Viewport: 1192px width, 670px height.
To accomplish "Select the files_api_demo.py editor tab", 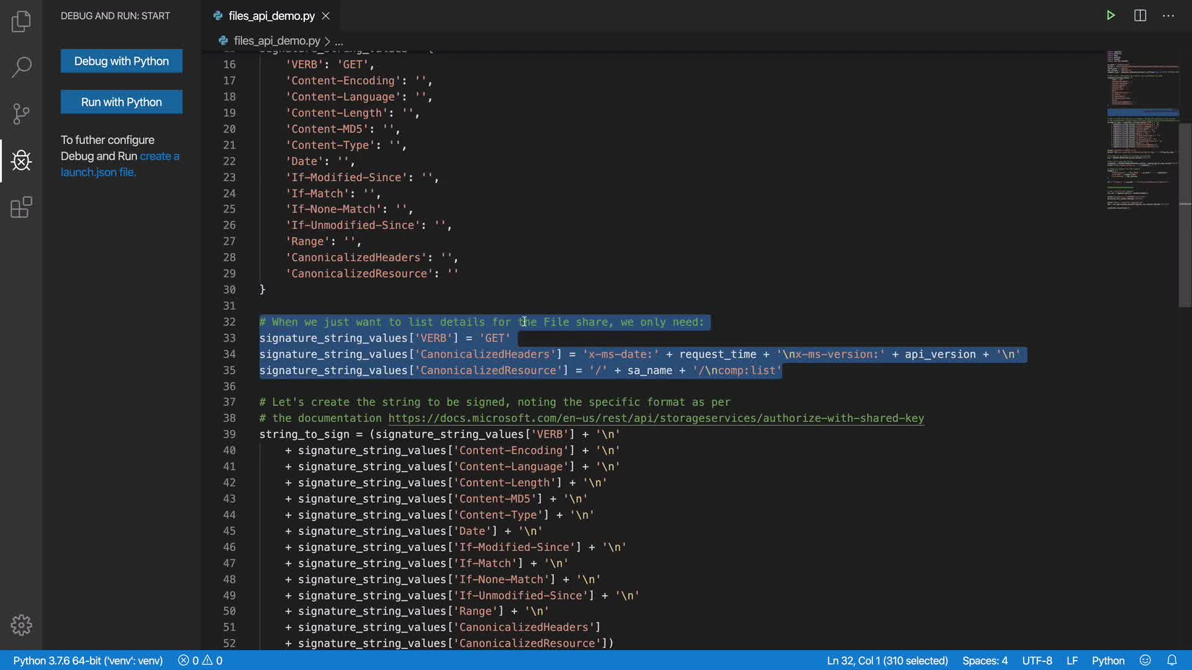I will 271,16.
